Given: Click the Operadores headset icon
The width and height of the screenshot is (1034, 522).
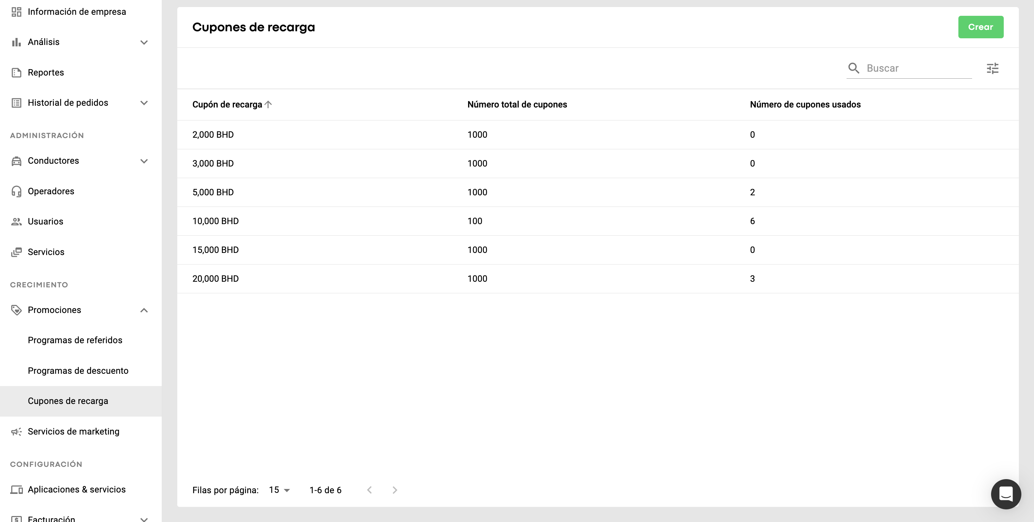Looking at the screenshot, I should [x=17, y=191].
